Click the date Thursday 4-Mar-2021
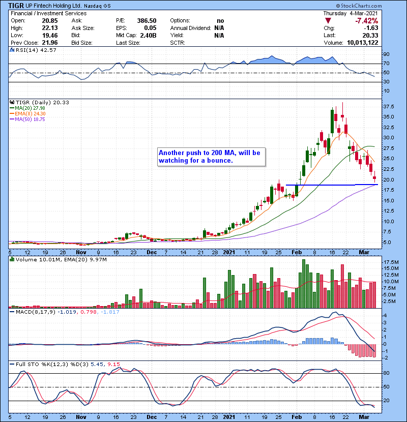Screen dimensions: 407x422 click(351, 13)
